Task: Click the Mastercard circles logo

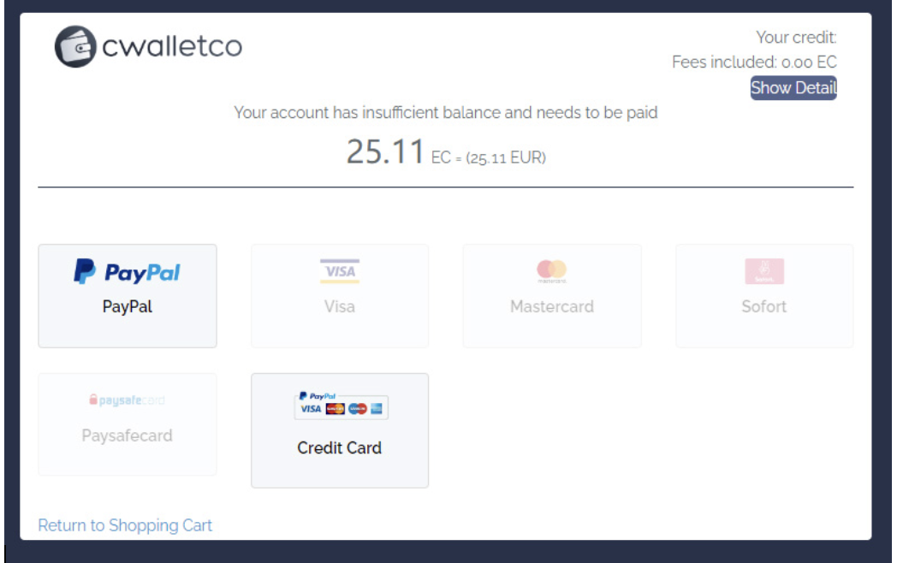Action: pyautogui.click(x=552, y=271)
